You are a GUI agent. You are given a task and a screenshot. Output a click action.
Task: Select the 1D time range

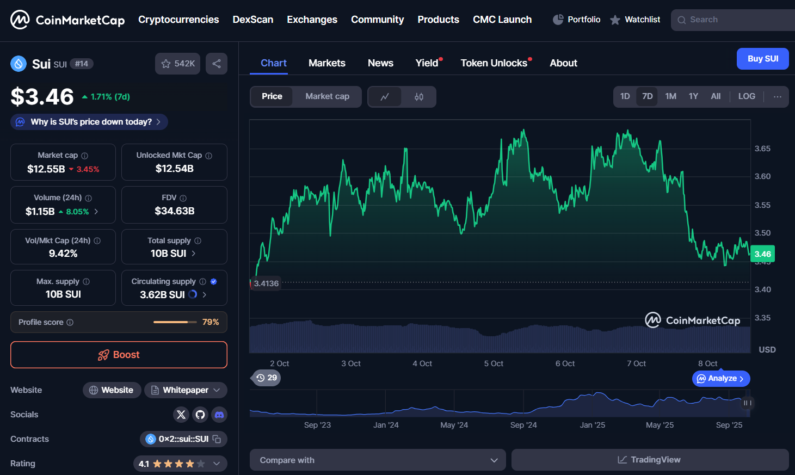pyautogui.click(x=625, y=96)
